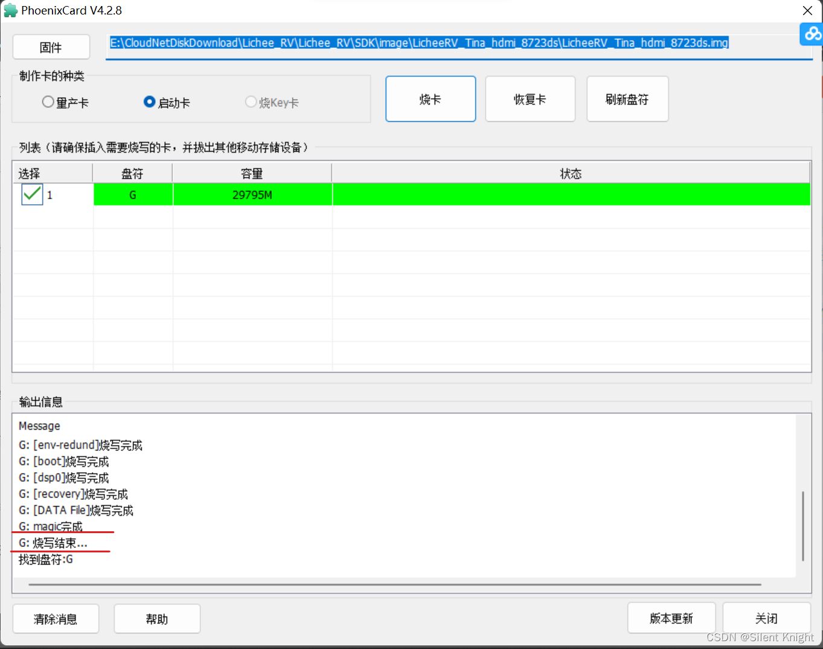This screenshot has width=823, height=649.
Task: Toggle the checkbox for drive row 1
Action: [x=32, y=194]
